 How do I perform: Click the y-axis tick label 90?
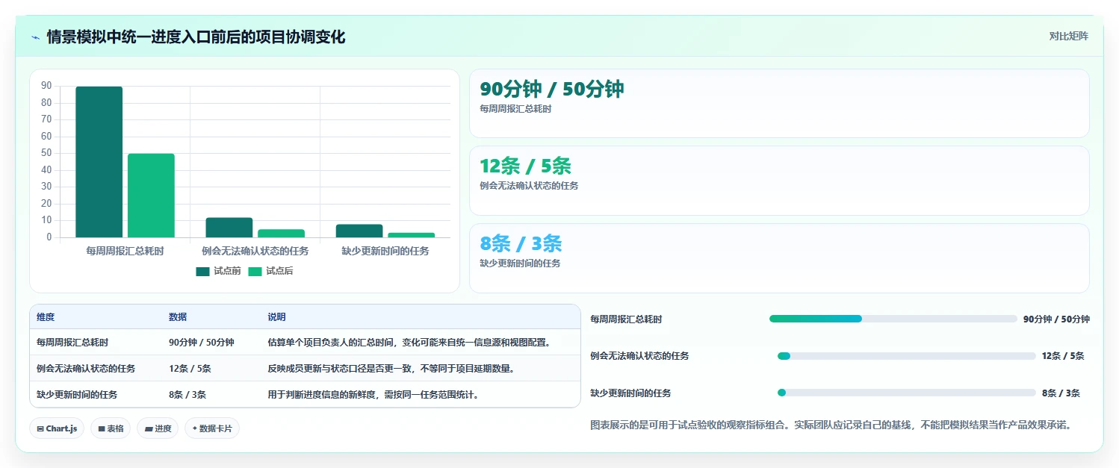[46, 86]
